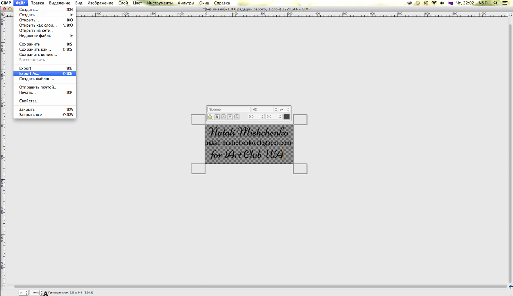Open the Правка menu
This screenshot has width=513, height=296.
pos(37,3)
